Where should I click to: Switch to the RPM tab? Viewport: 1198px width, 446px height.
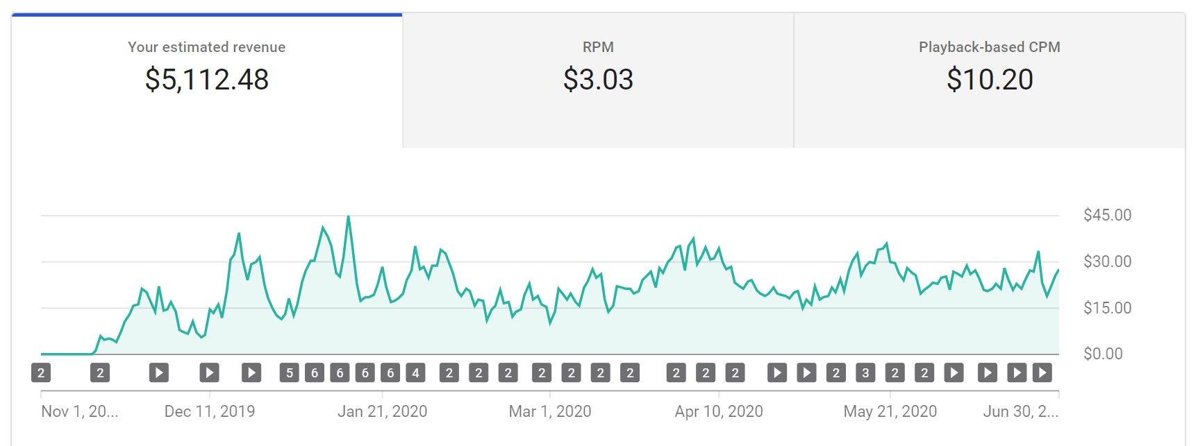tap(598, 80)
